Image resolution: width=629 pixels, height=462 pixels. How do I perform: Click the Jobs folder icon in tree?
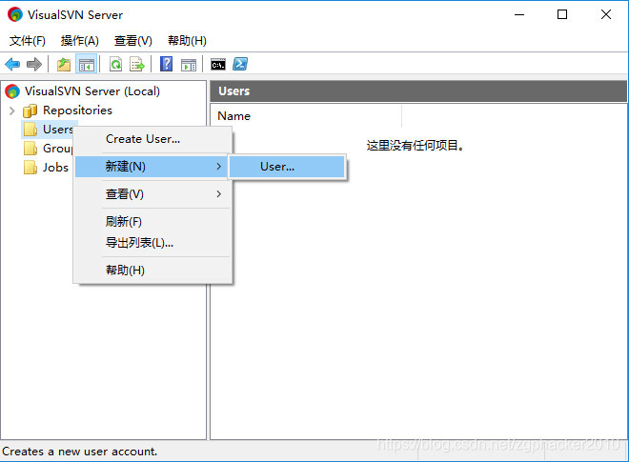pos(30,168)
